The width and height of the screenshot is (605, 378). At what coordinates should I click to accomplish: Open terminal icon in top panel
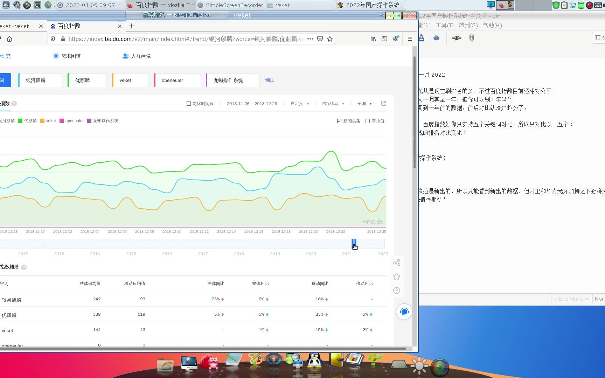tap(37, 5)
